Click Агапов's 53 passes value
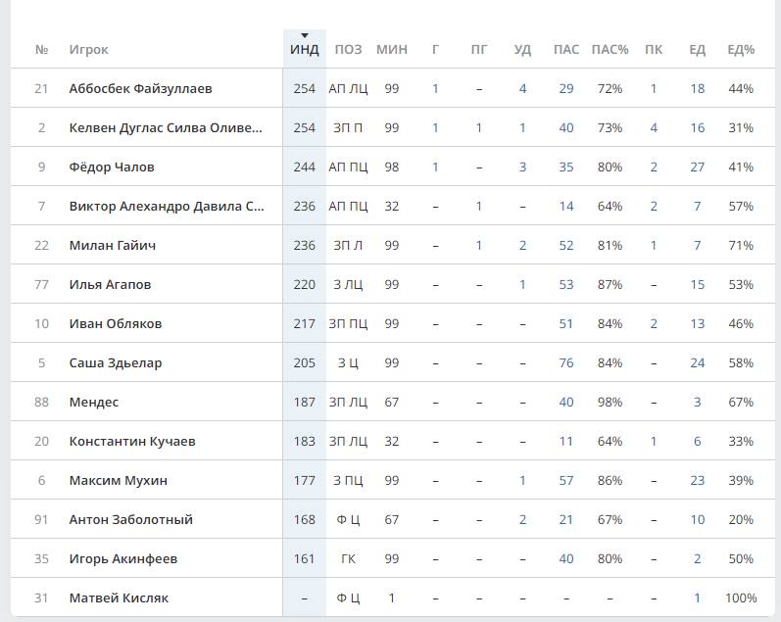This screenshot has height=622, width=781. (x=565, y=285)
